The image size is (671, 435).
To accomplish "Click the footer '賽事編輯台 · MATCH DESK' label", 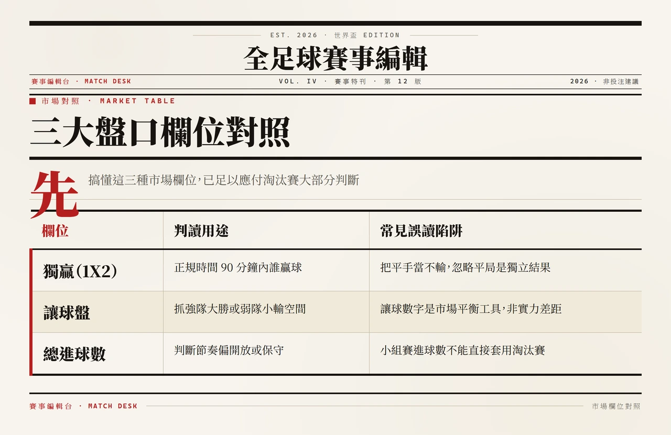I will [x=83, y=406].
